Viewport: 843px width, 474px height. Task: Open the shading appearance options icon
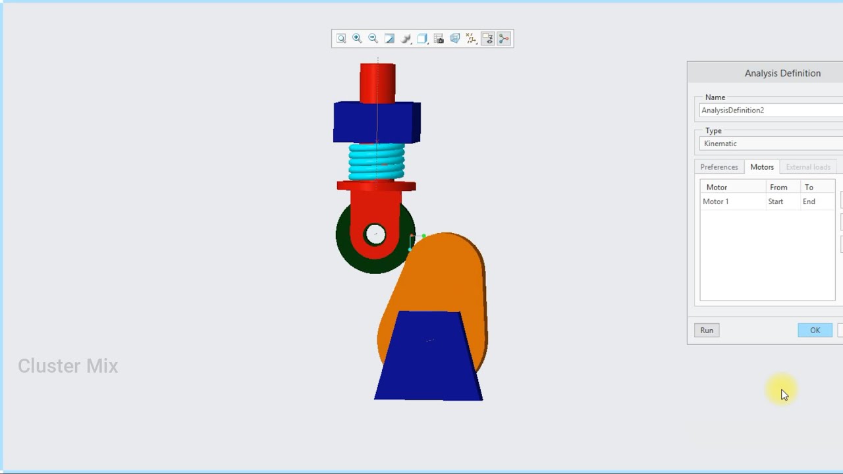406,39
